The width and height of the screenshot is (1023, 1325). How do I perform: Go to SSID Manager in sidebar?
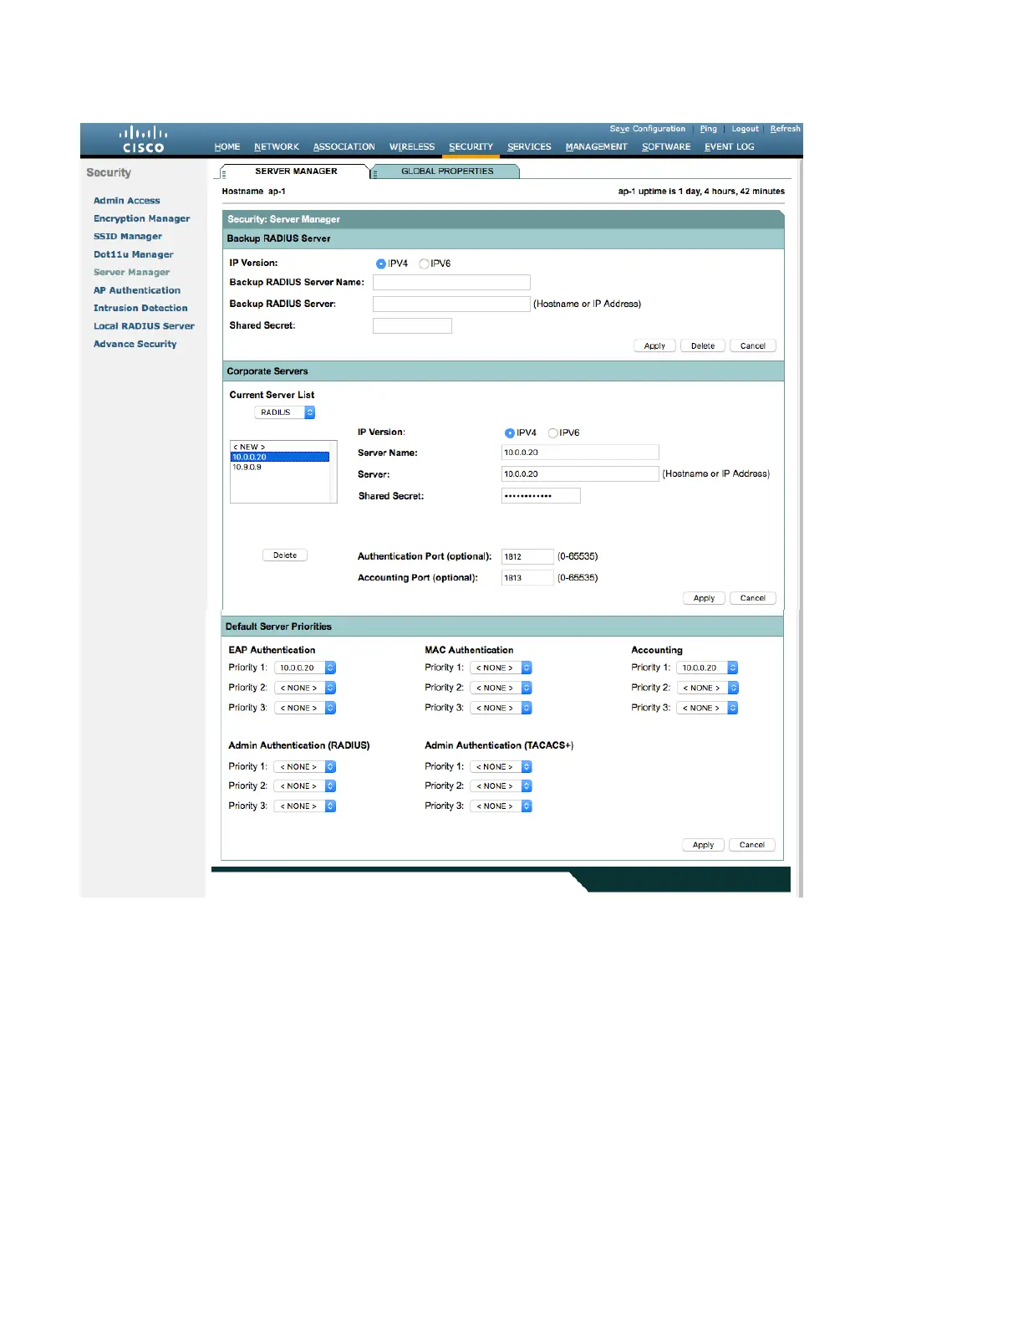[128, 237]
